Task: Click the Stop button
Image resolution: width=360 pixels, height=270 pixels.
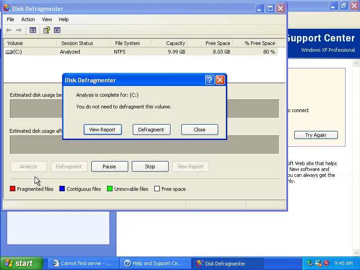Action: pyautogui.click(x=150, y=166)
